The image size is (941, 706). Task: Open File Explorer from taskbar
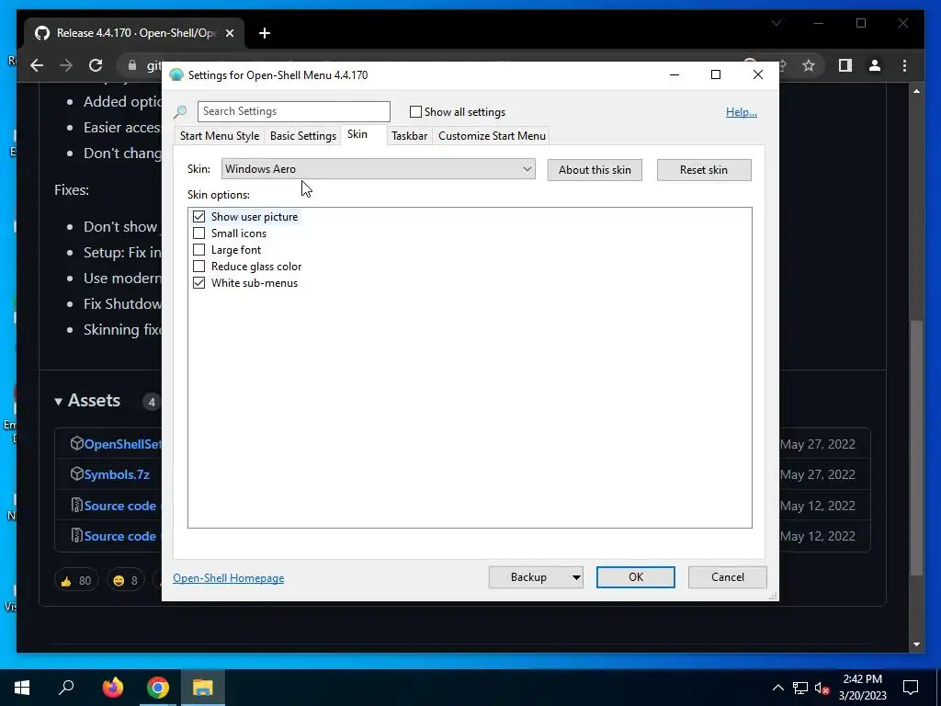click(203, 688)
